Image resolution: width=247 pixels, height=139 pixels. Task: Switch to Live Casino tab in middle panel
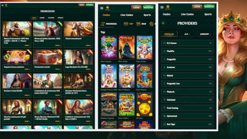127,15
